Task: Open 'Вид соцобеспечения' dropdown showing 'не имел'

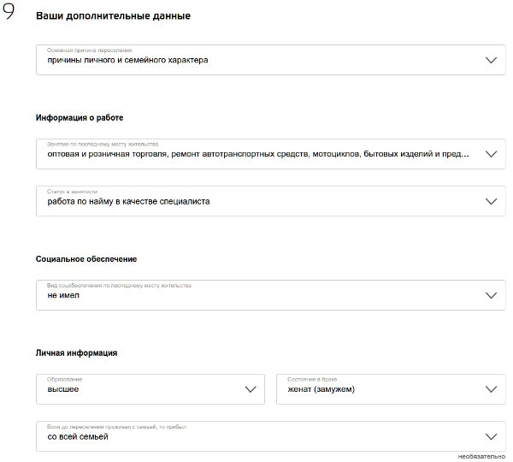Action: (256, 294)
